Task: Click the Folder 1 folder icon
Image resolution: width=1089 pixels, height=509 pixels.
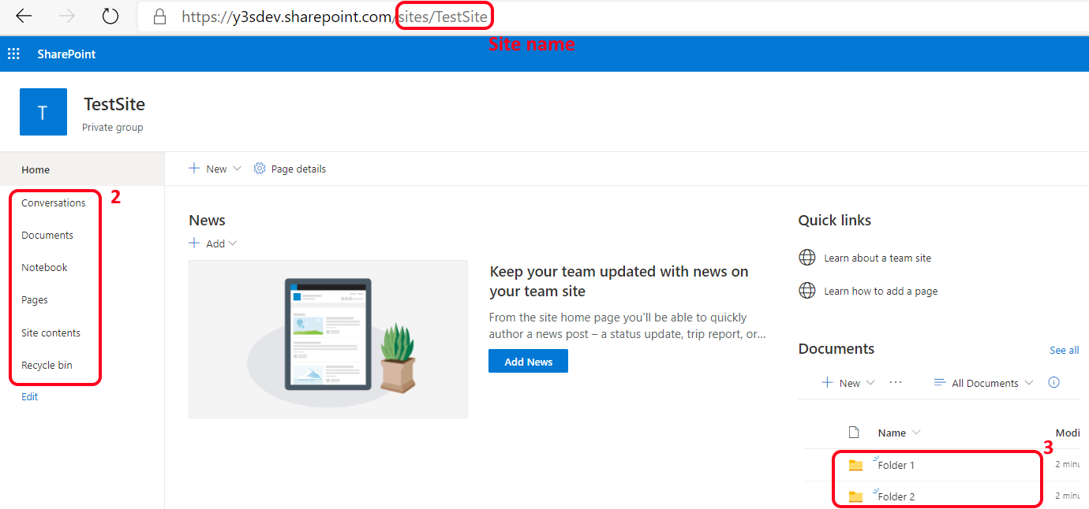Action: [x=855, y=465]
